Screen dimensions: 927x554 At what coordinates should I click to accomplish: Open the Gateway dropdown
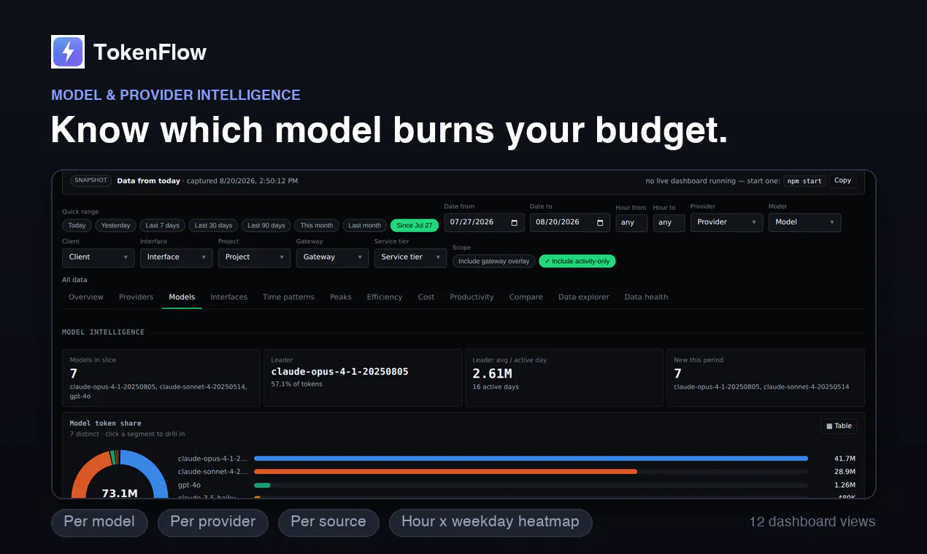332,257
